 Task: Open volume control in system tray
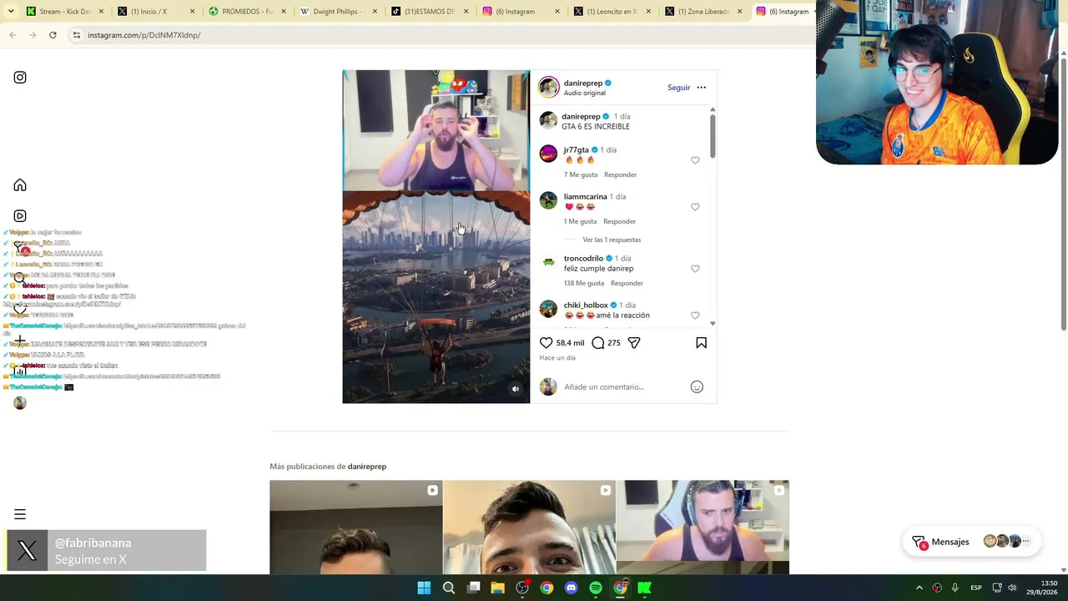pos(1012,588)
